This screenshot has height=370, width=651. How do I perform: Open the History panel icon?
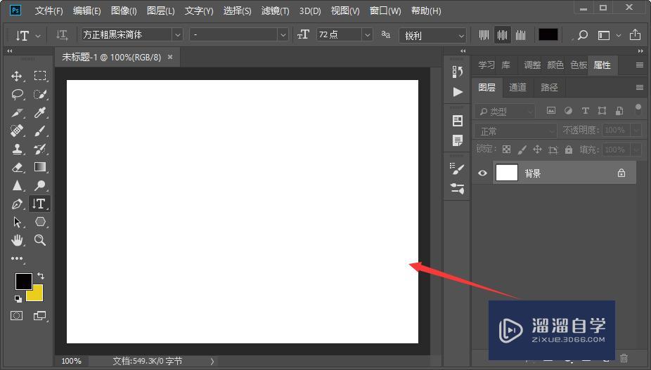click(x=458, y=72)
